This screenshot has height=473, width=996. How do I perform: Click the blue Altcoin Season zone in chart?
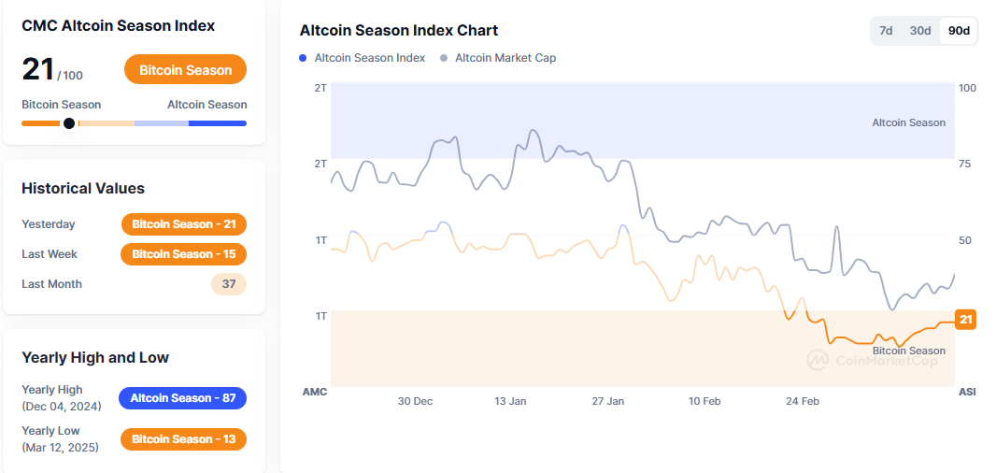tap(643, 121)
